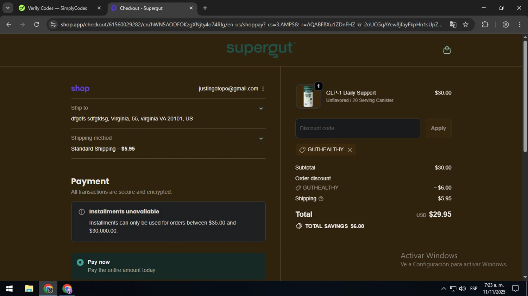Expand the Shipping method section
Image resolution: width=528 pixels, height=296 pixels.
coord(261,139)
